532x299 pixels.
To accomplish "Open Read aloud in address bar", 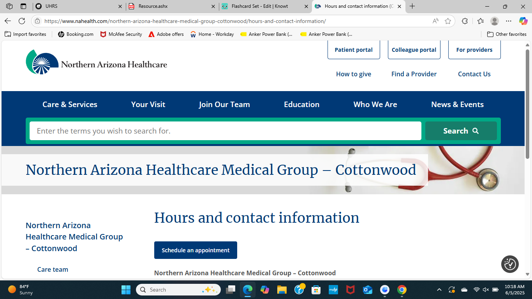I will coord(435,21).
